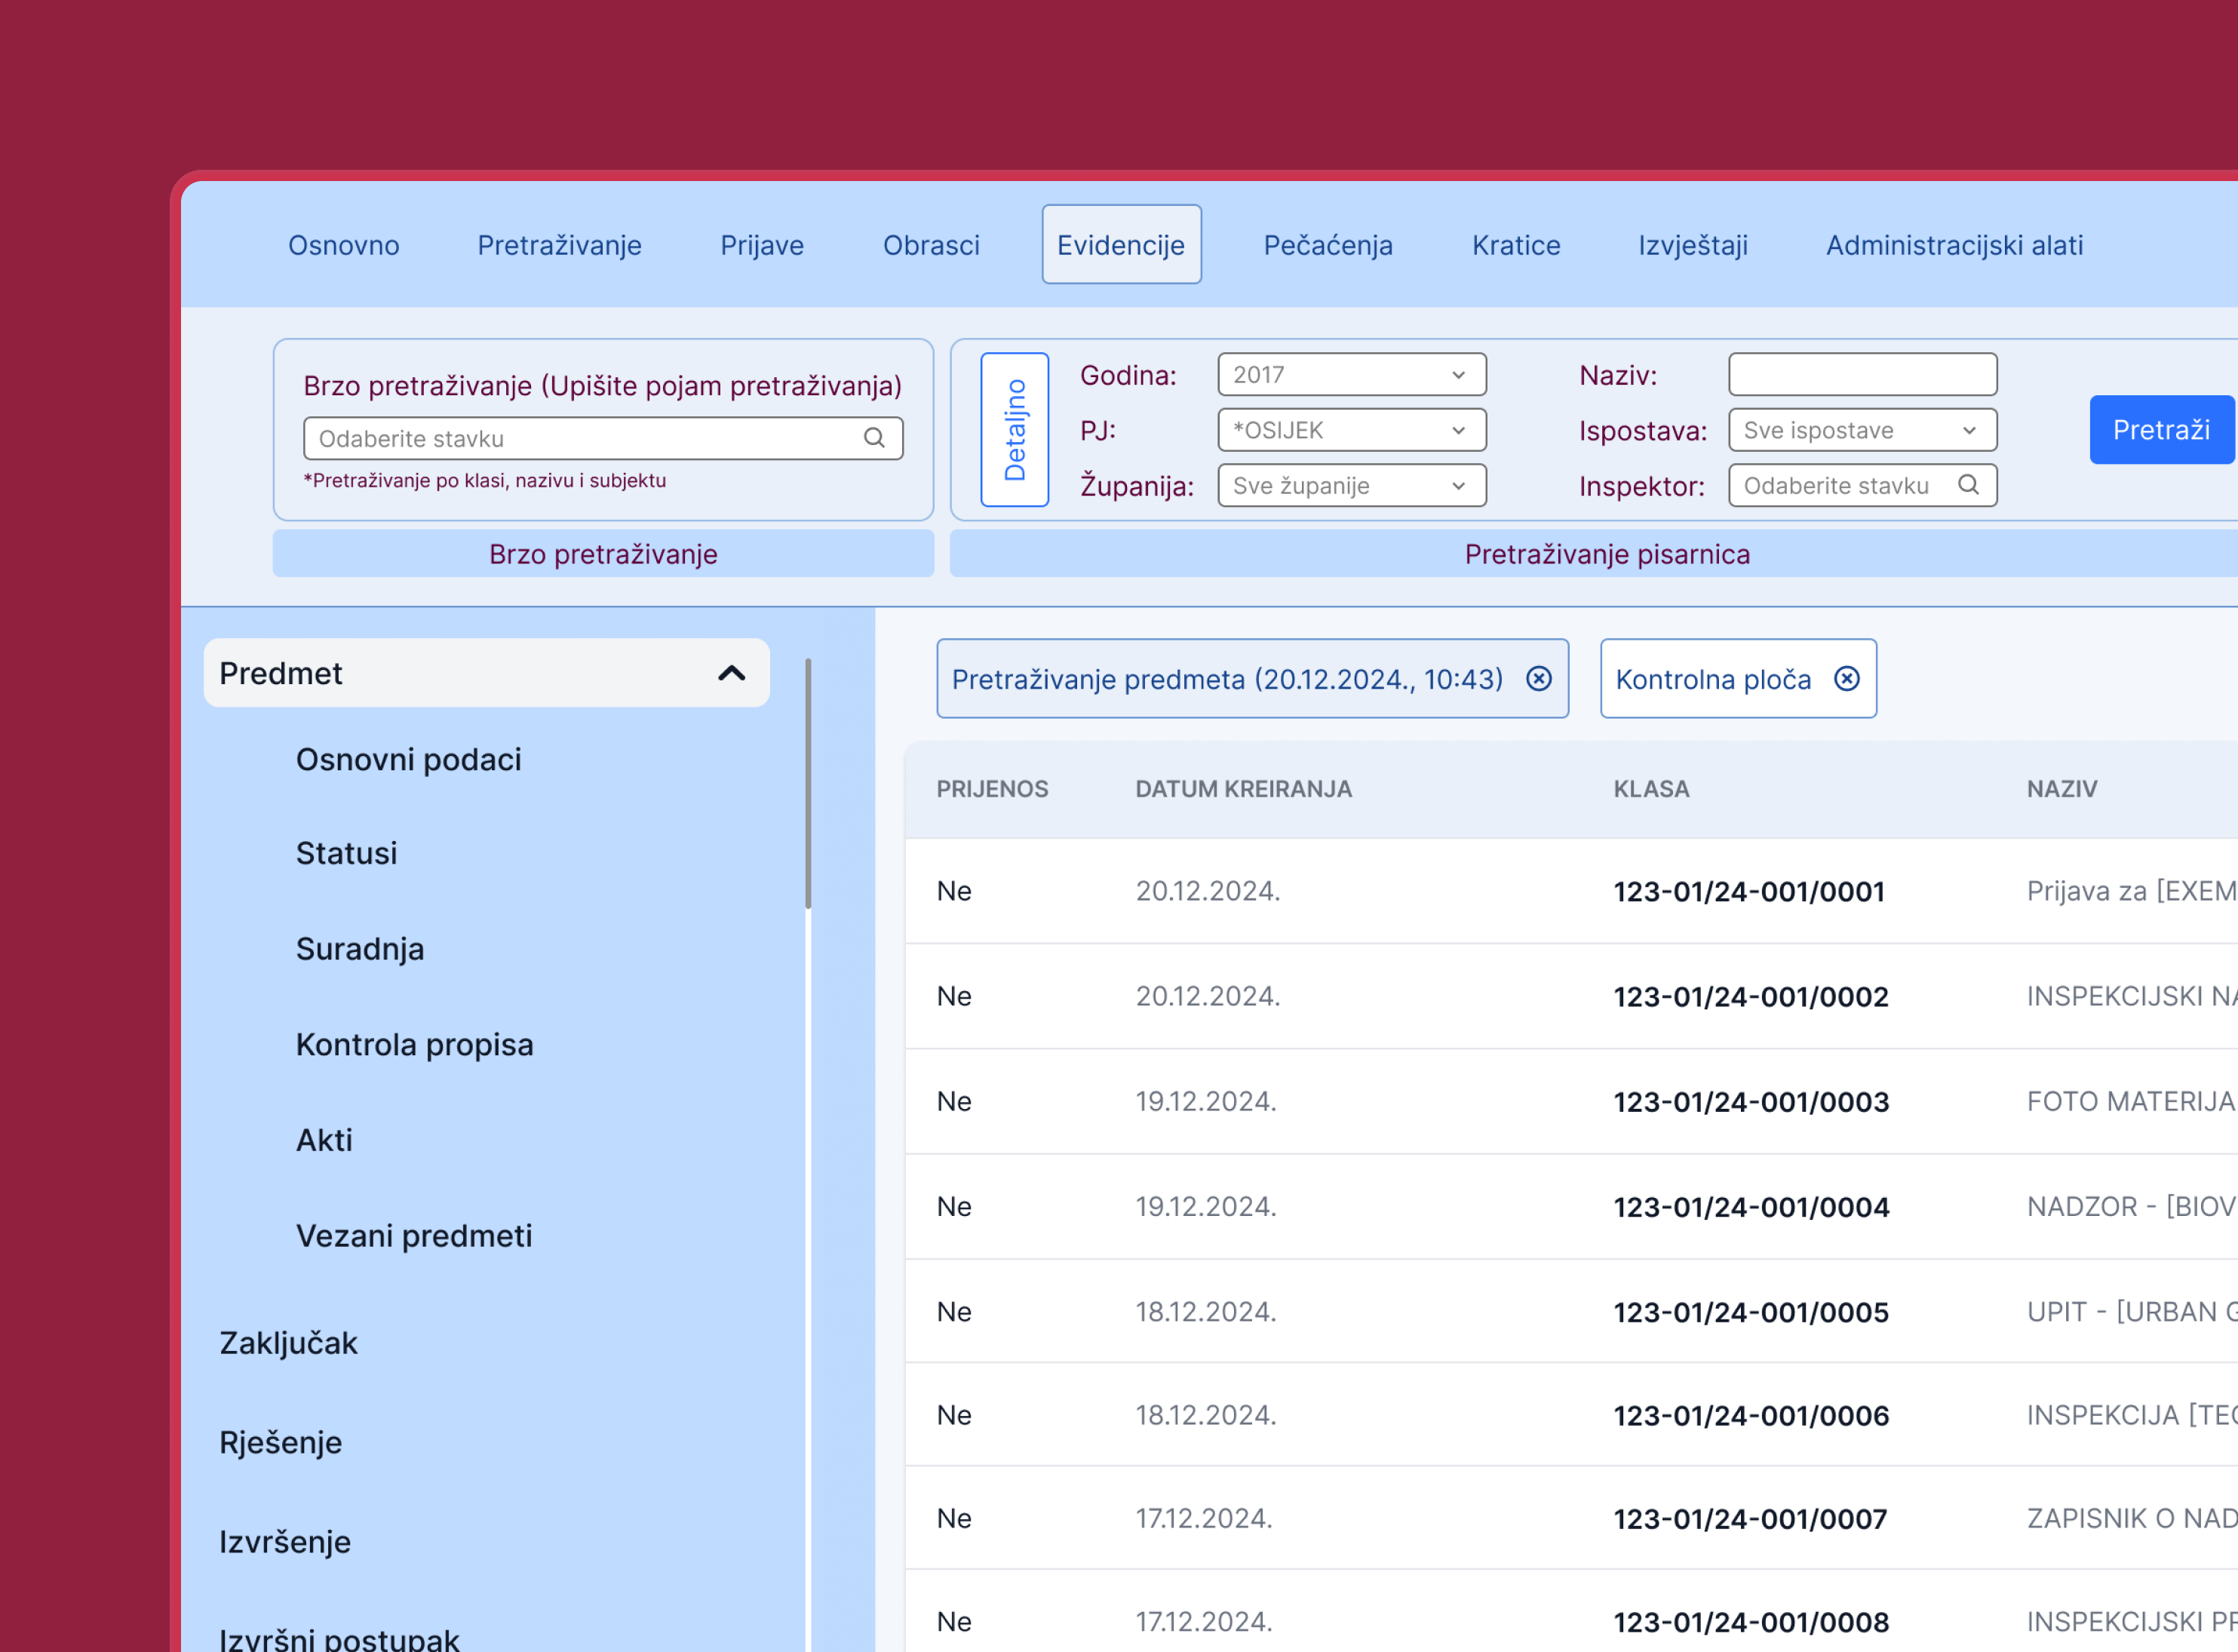Screen dimensions: 2238x1652
Task: Collapse the Predmet section chevron
Action: [x=732, y=673]
